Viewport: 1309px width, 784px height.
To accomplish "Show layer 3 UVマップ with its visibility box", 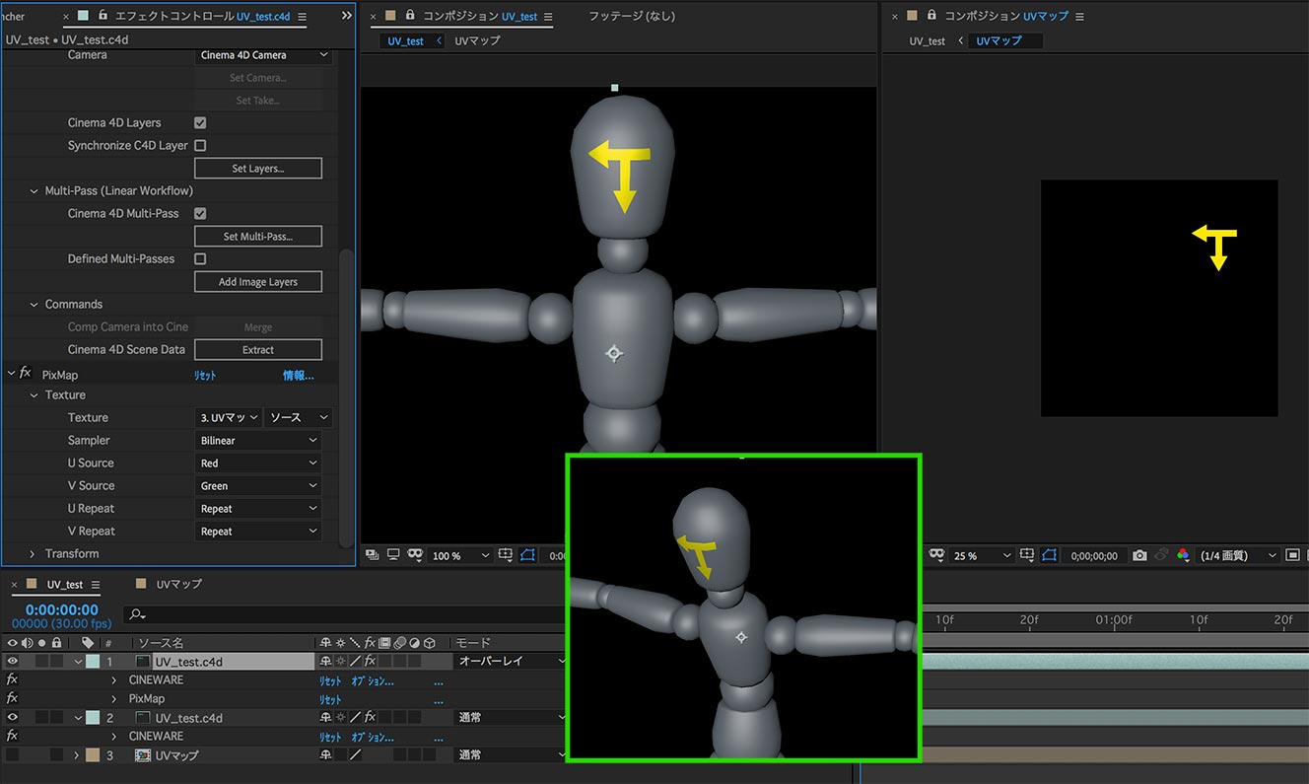I will pyautogui.click(x=13, y=755).
